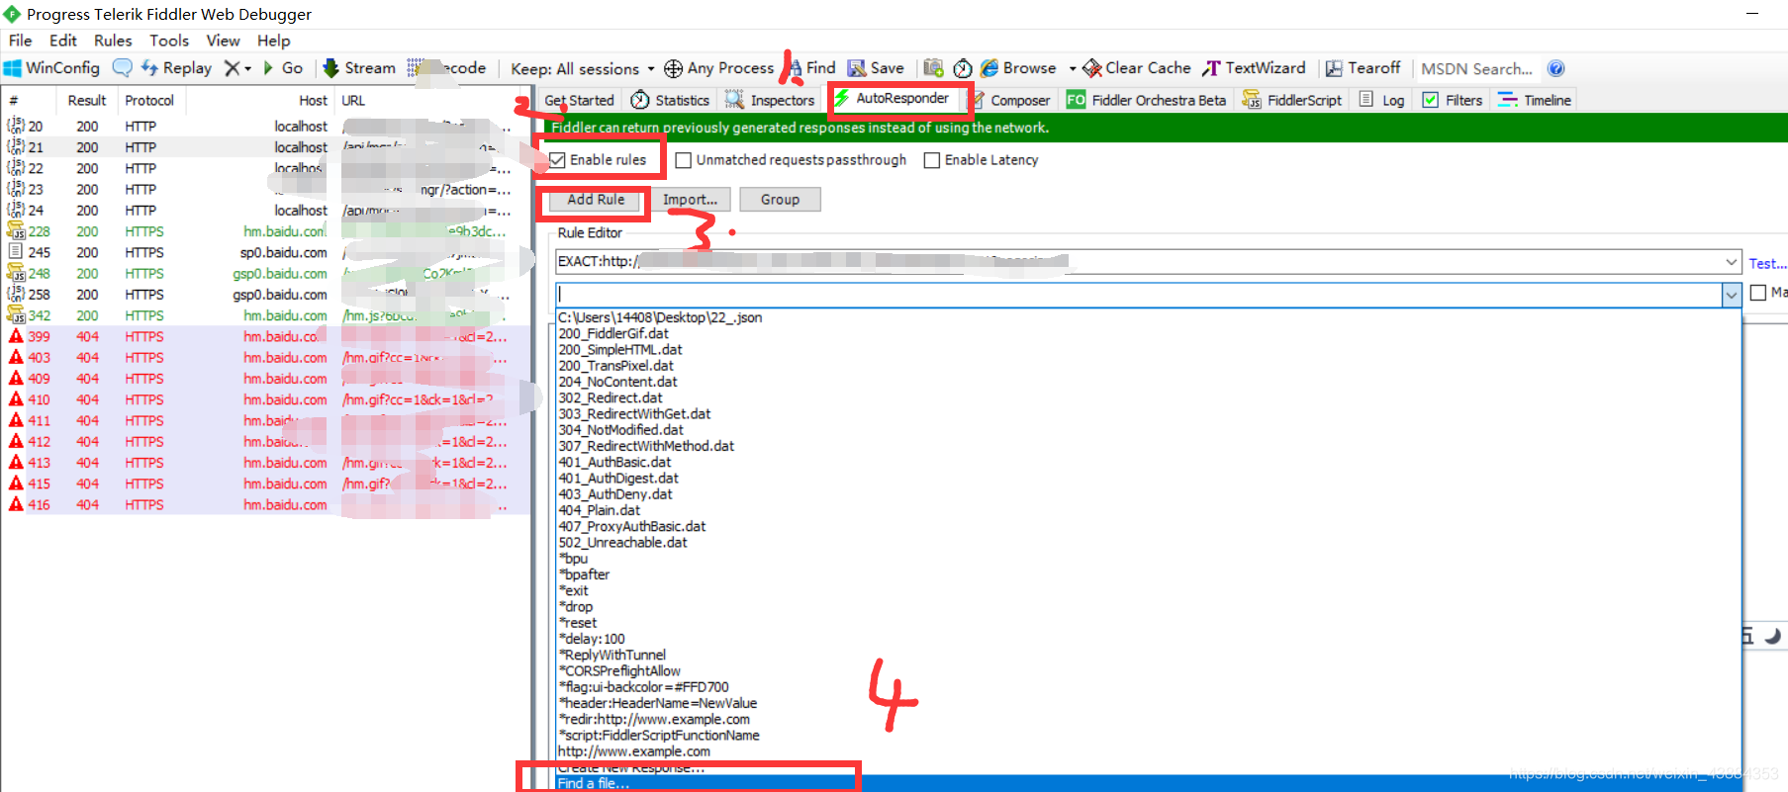This screenshot has width=1788, height=792.
Task: Click the comment speech bubble icon
Action: [123, 68]
